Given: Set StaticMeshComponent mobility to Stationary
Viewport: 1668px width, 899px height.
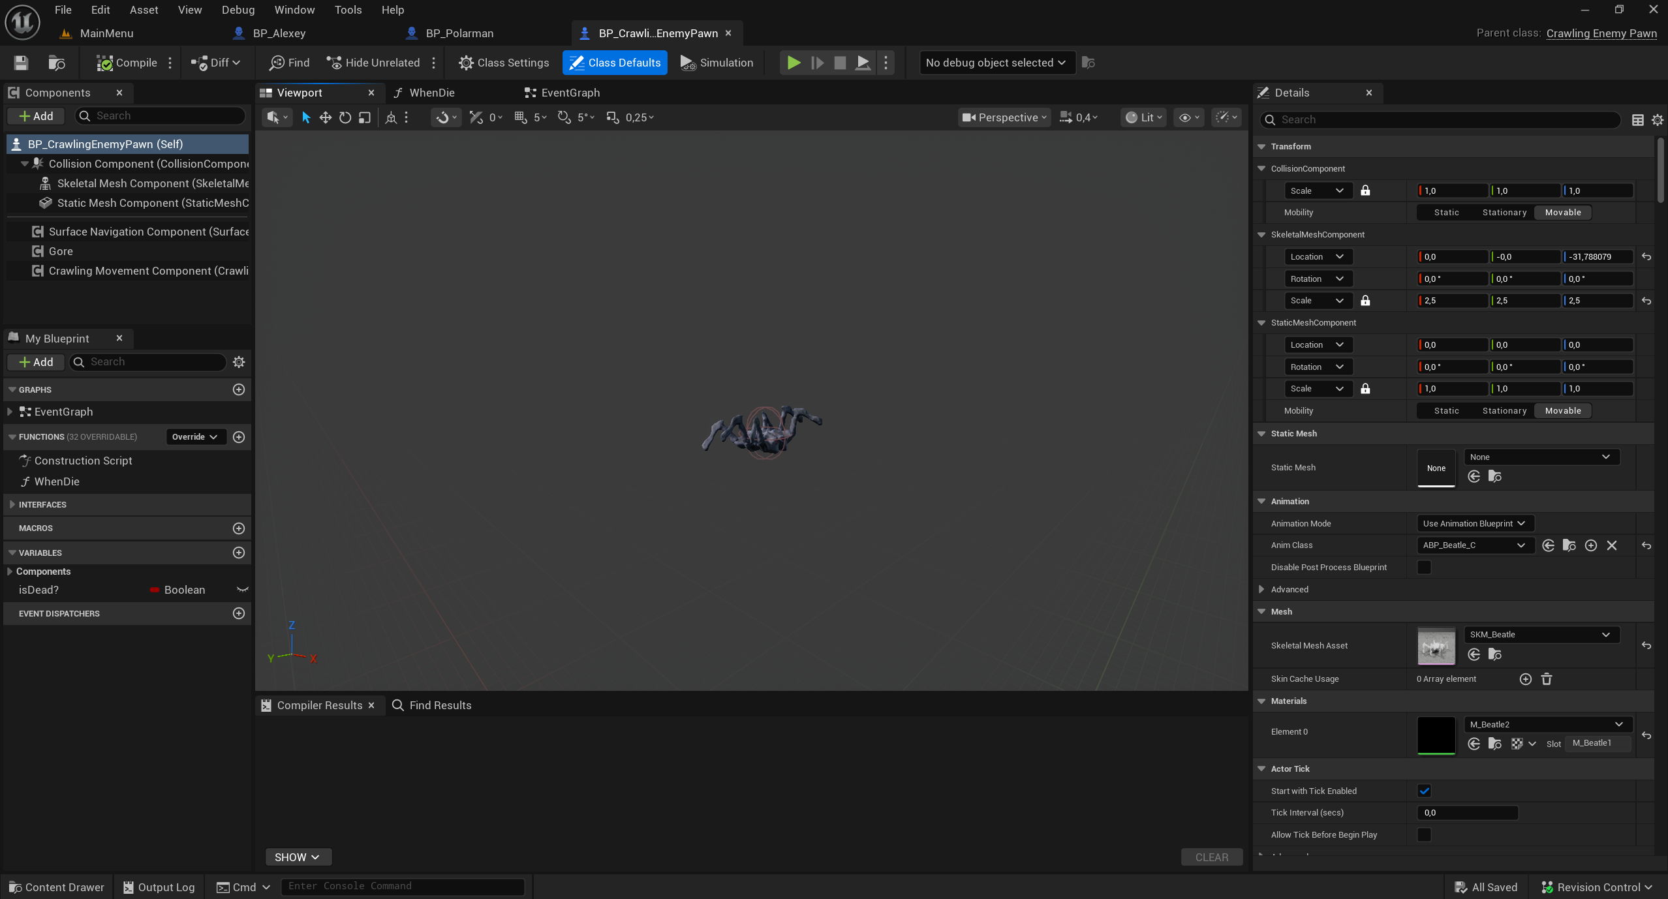Looking at the screenshot, I should point(1504,411).
